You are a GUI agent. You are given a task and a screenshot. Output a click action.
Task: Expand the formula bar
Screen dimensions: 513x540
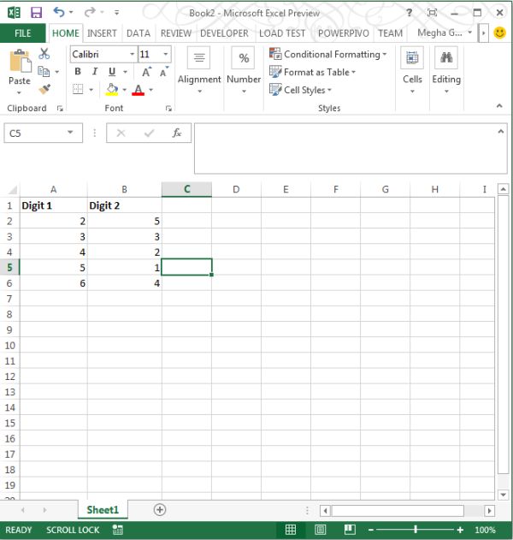click(x=501, y=131)
